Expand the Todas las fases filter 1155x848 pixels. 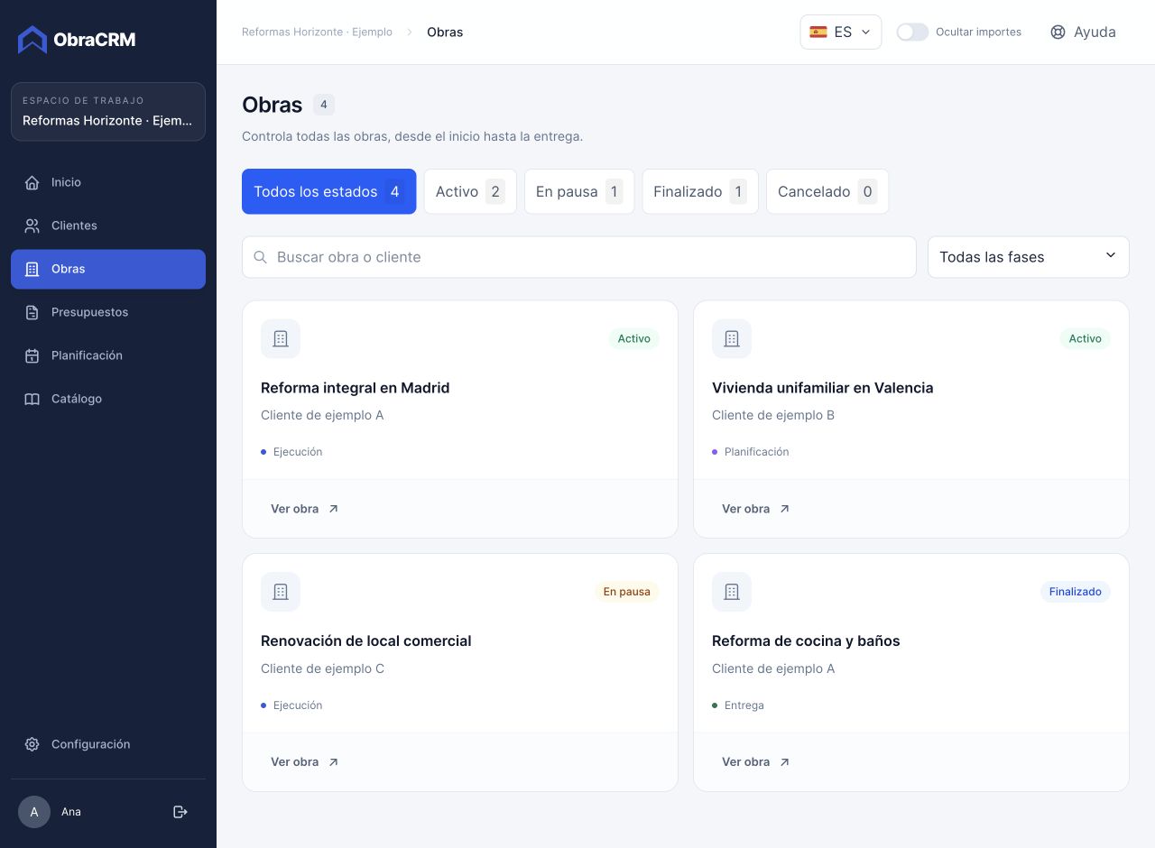[1029, 257]
